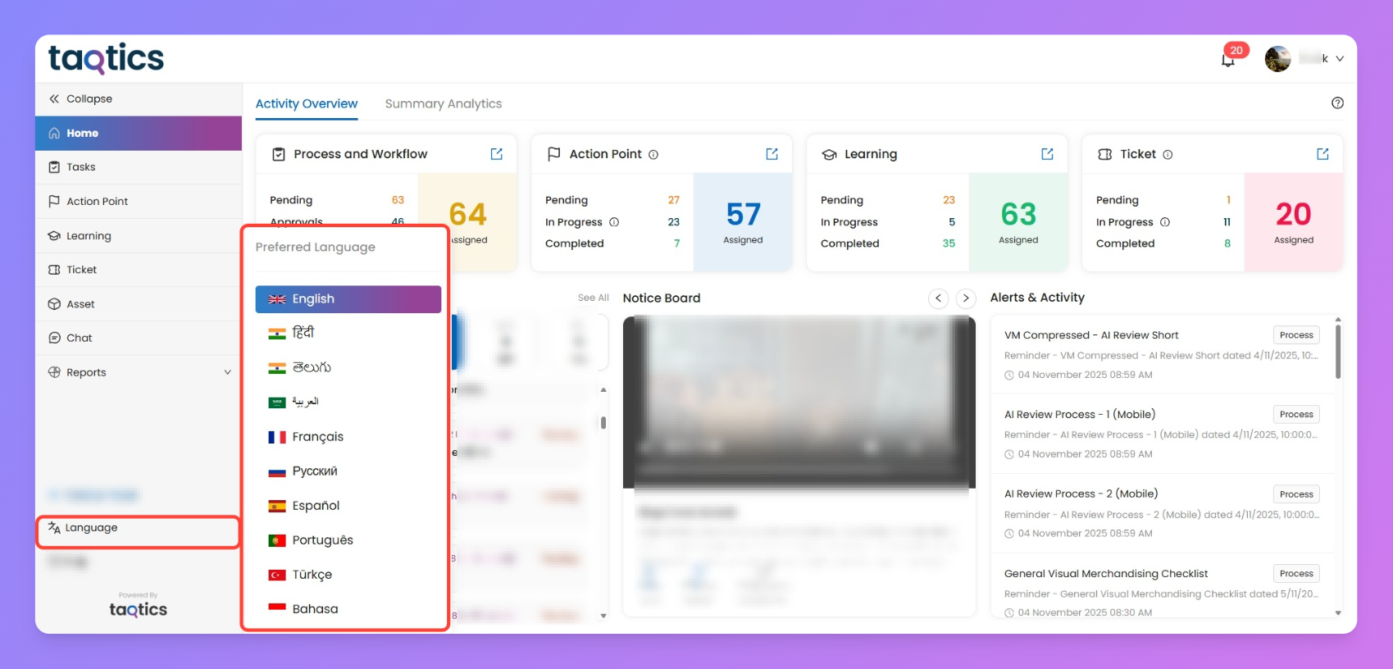Select Arabic language option
This screenshot has height=669, width=1393.
point(348,402)
